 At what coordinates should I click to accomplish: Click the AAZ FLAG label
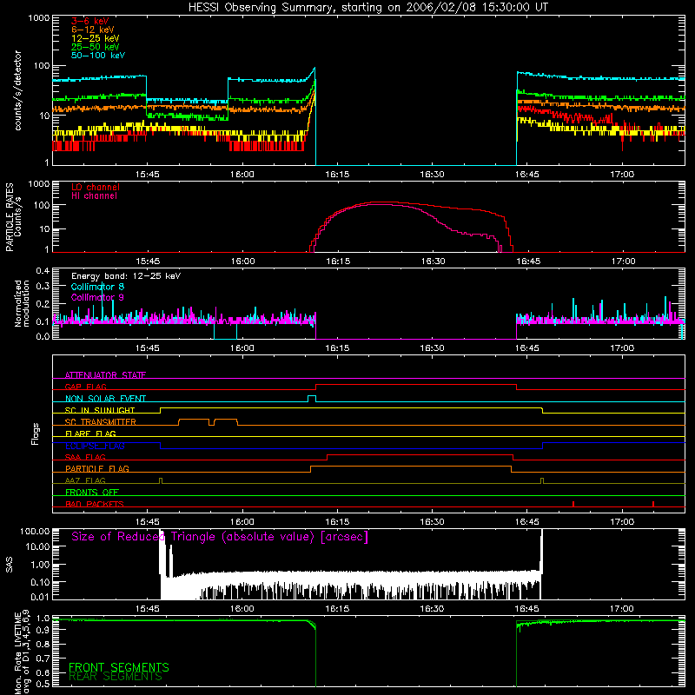click(x=85, y=480)
